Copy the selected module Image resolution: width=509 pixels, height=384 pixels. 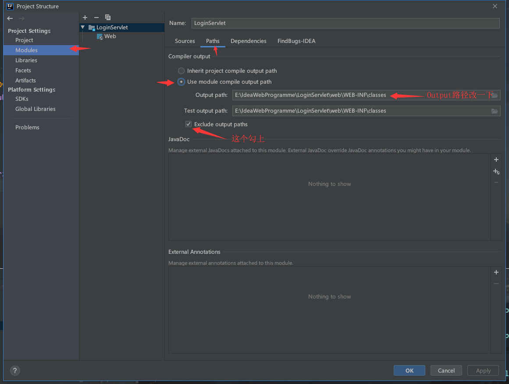(x=108, y=18)
